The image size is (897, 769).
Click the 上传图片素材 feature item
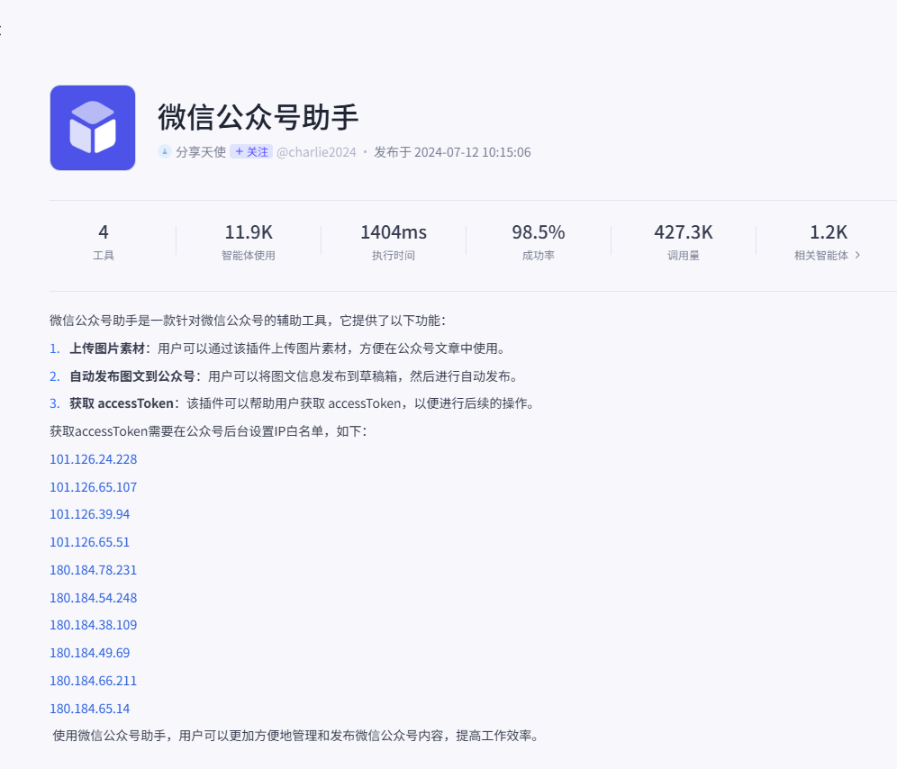[277, 348]
